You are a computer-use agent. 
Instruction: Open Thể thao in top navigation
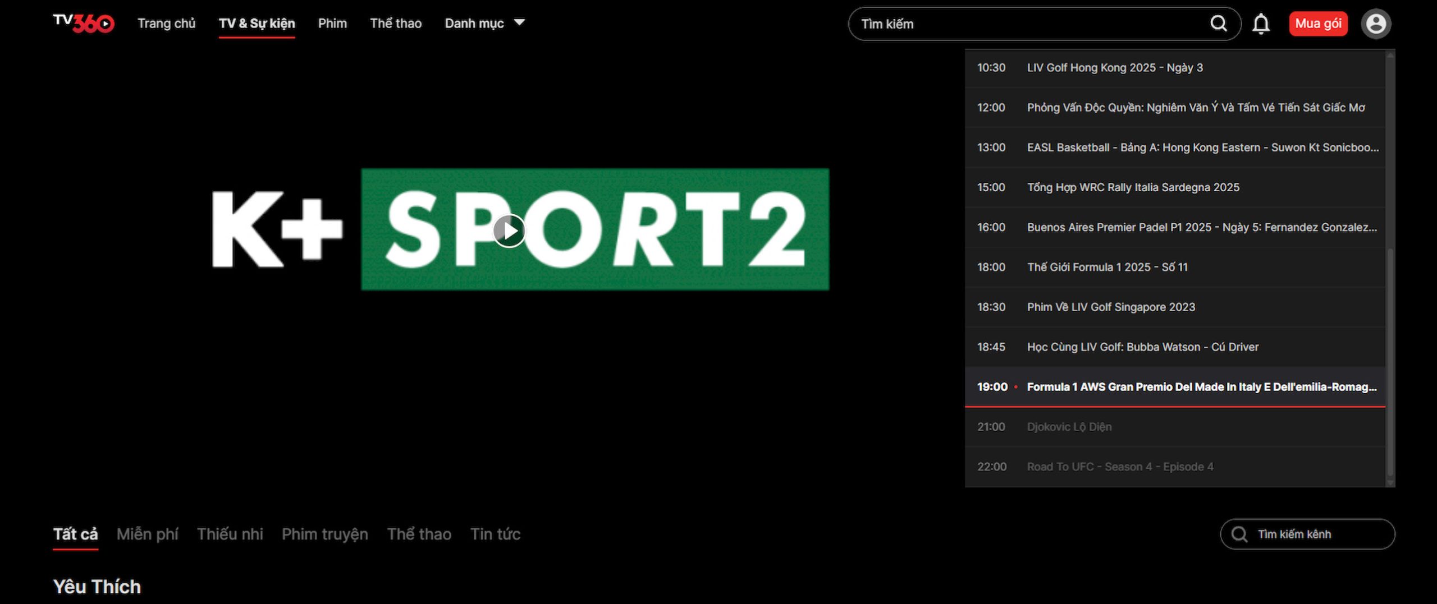tap(395, 23)
